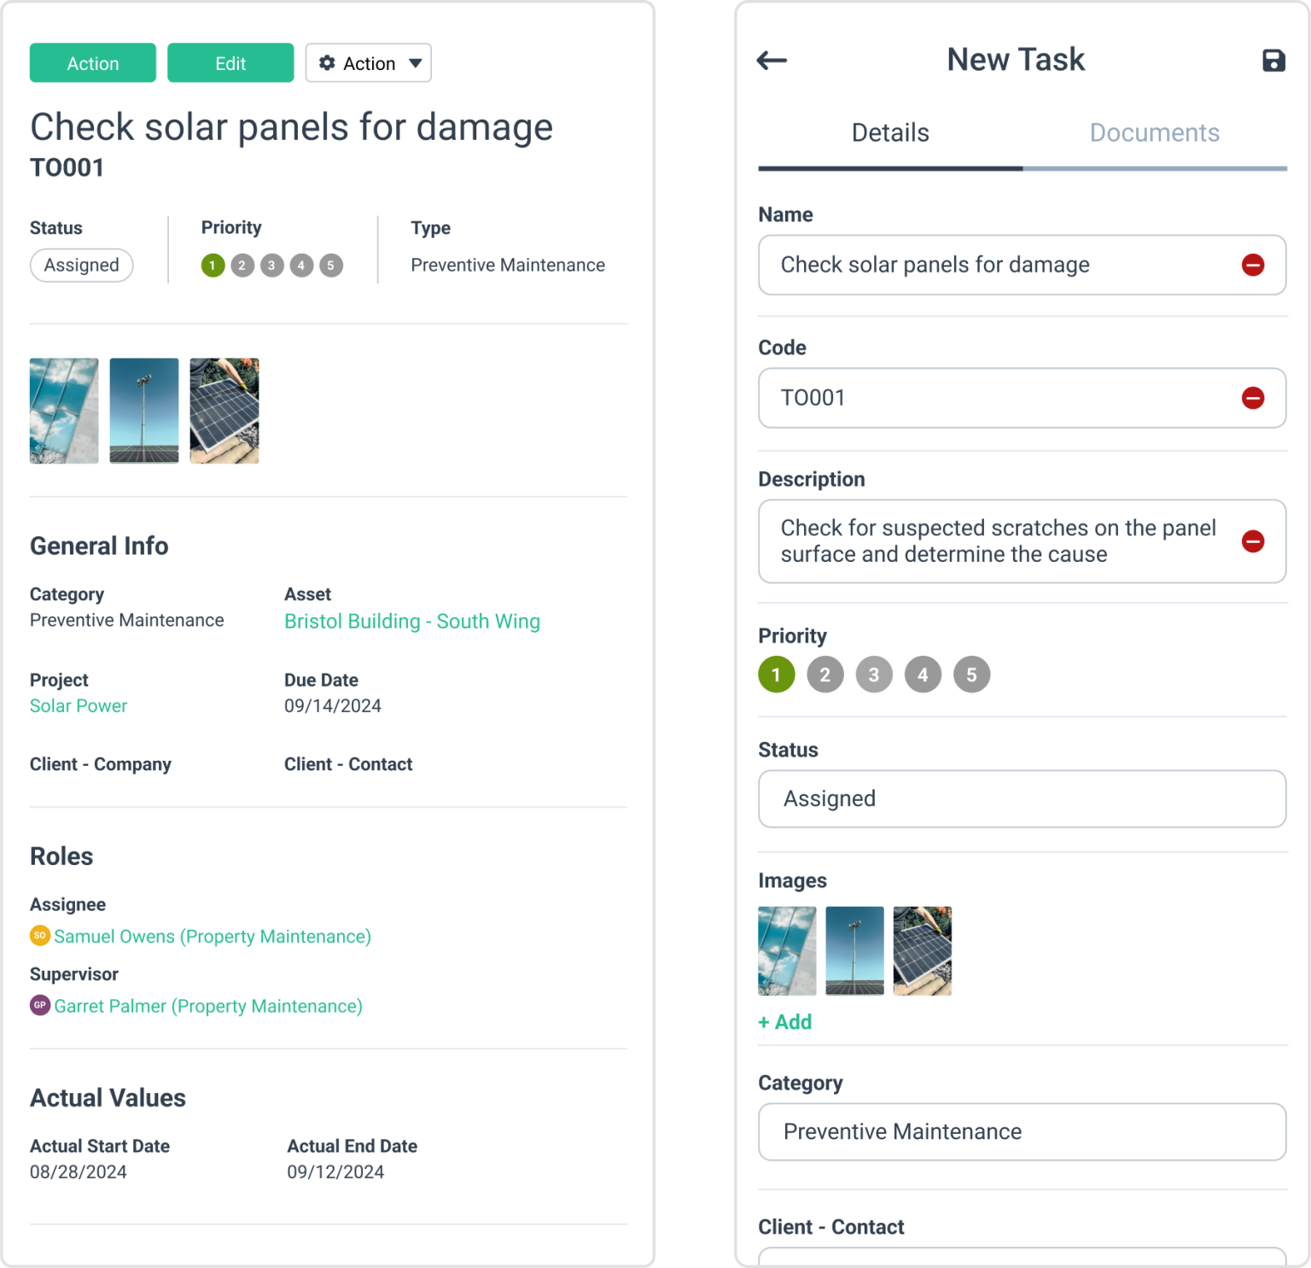Click the save icon in New Task header
1311x1268 pixels.
point(1273,59)
